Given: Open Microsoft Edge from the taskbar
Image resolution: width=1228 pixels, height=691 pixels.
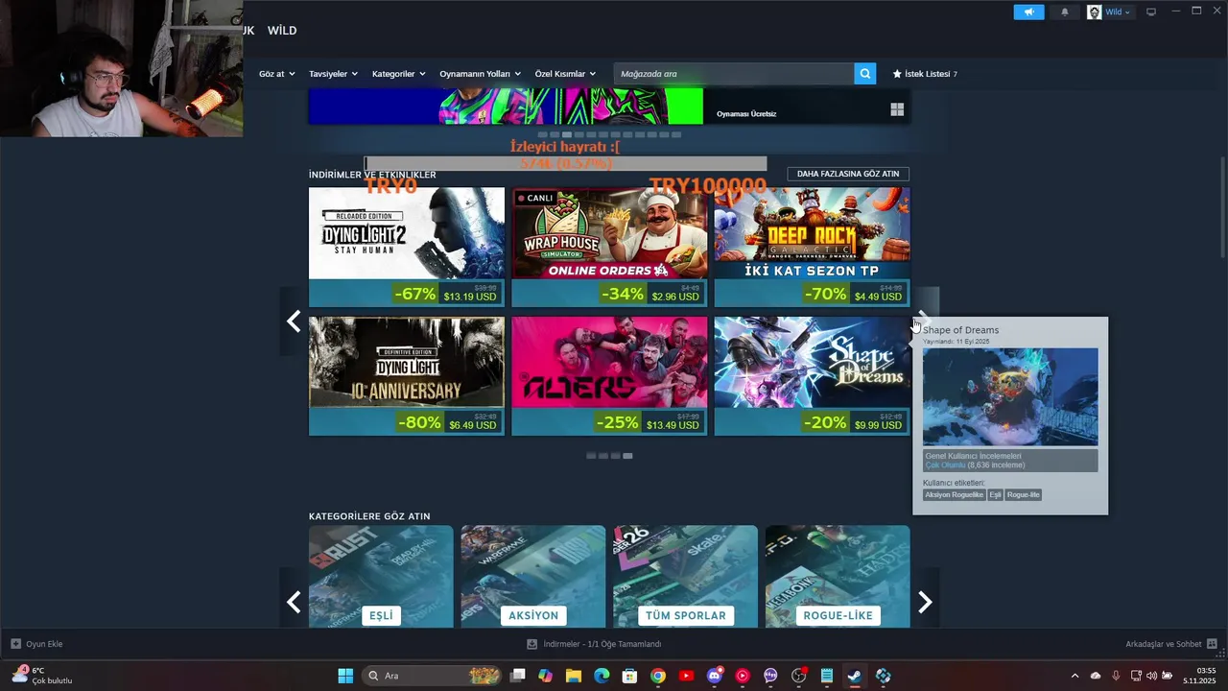Looking at the screenshot, I should (x=602, y=676).
